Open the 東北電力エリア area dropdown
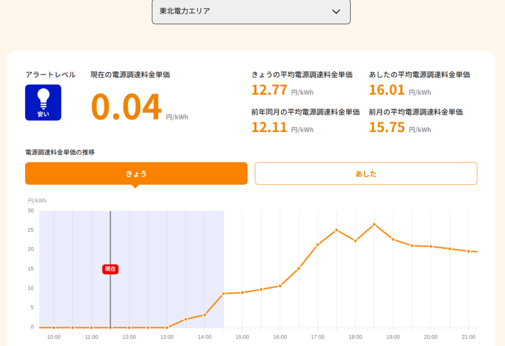Screen dimensions: 505x346 click(x=251, y=12)
